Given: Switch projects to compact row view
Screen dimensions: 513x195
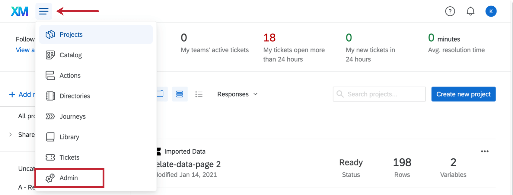Looking at the screenshot, I should [x=180, y=94].
